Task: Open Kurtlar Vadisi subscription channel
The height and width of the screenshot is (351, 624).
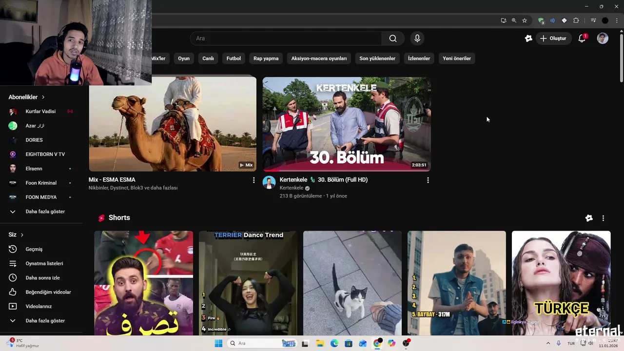Action: (x=41, y=112)
